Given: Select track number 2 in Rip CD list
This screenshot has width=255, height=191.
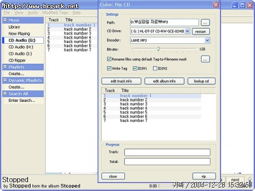Looking at the screenshot, I should (151, 100).
